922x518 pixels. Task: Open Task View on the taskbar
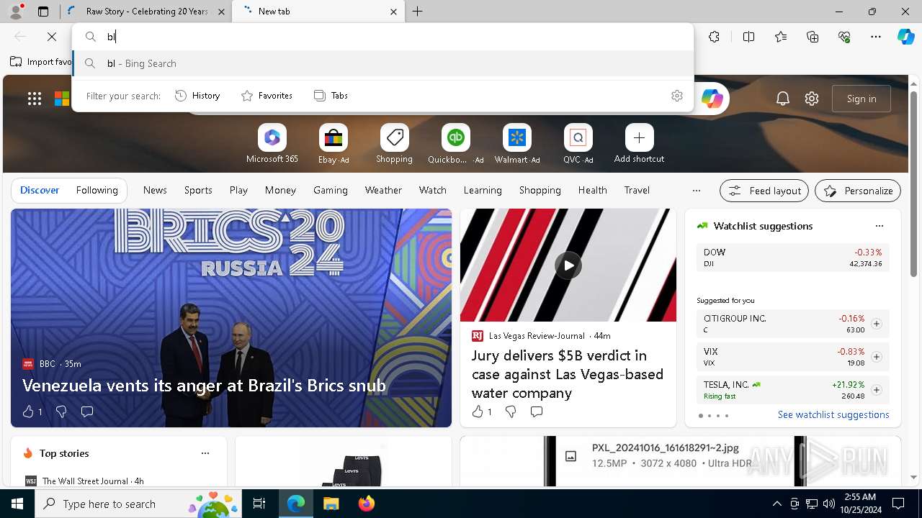pyautogui.click(x=259, y=504)
